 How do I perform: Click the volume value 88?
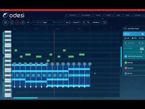[142, 49]
